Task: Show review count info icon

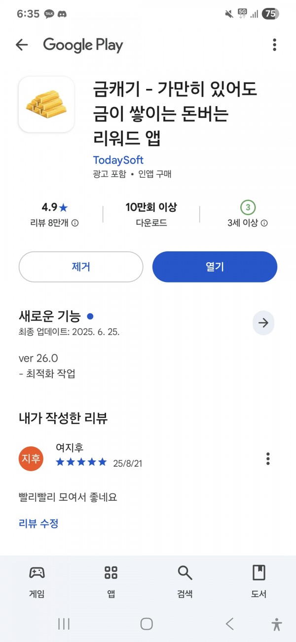Action: 75,223
